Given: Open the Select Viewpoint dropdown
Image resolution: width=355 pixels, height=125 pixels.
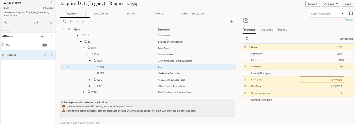Looking at the screenshot, I should [327, 14].
